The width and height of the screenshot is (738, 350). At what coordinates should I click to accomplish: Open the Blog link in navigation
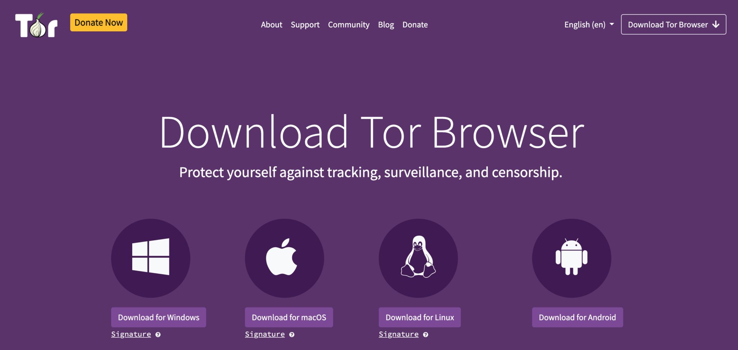point(386,24)
